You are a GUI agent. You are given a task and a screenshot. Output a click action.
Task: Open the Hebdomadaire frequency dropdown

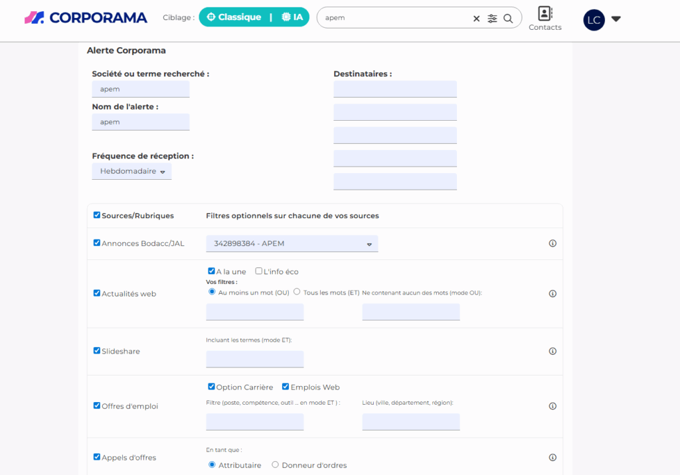pos(132,171)
